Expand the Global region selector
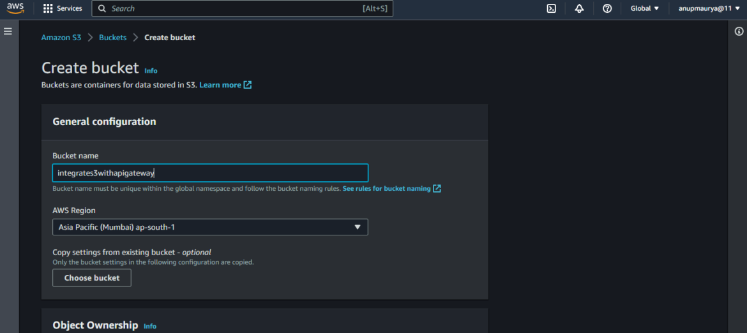The image size is (747, 333). pyautogui.click(x=644, y=8)
